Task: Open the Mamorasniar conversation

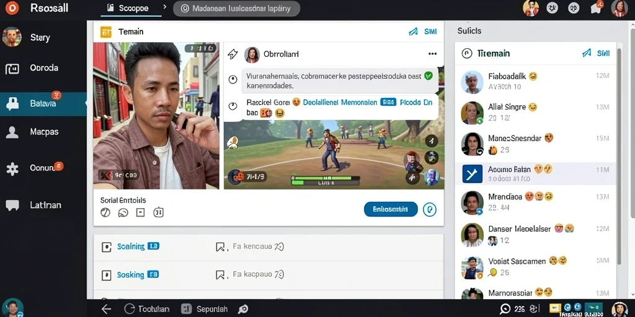Action: coord(535,292)
